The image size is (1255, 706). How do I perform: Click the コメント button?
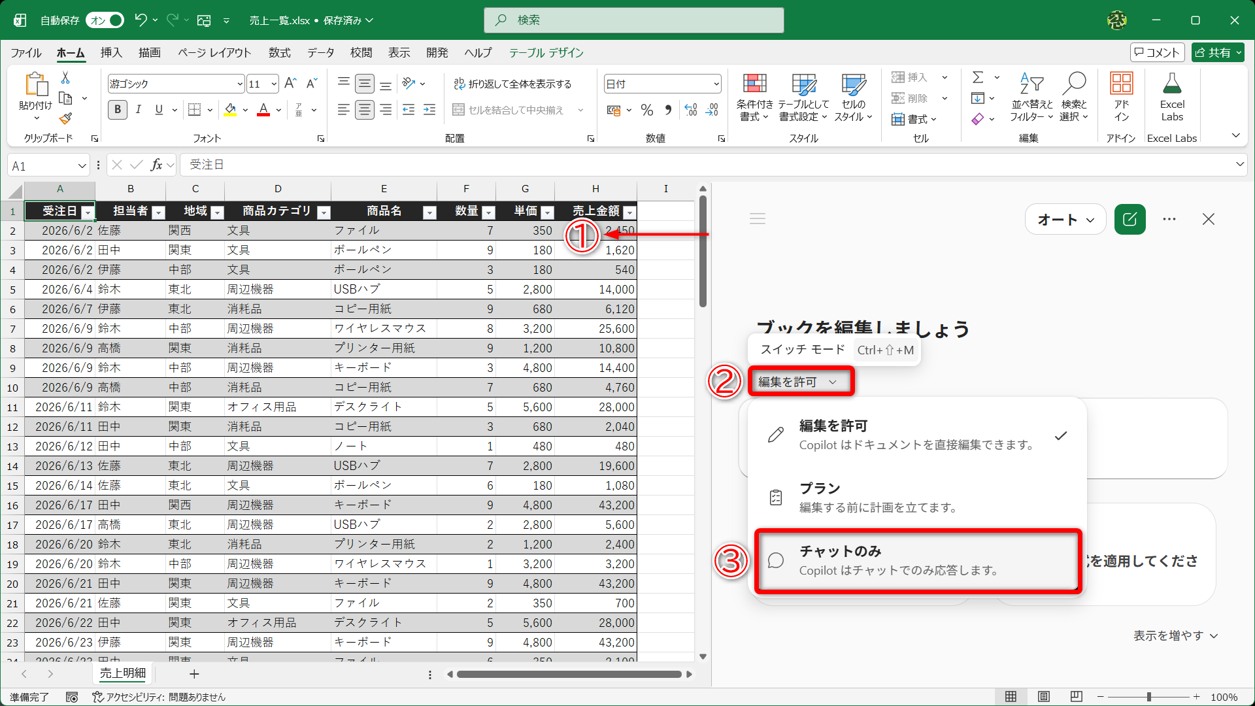coord(1157,52)
